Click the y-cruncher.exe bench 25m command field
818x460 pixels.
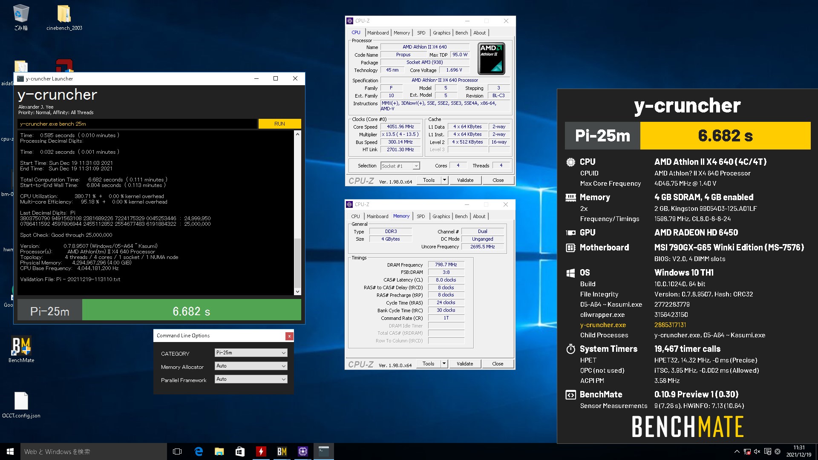point(137,124)
